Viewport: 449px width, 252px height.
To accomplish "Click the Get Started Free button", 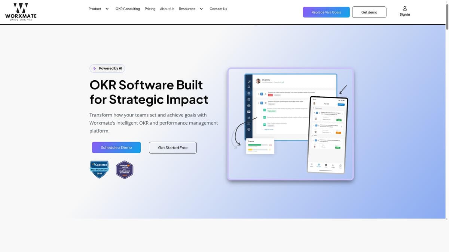I will [x=173, y=147].
